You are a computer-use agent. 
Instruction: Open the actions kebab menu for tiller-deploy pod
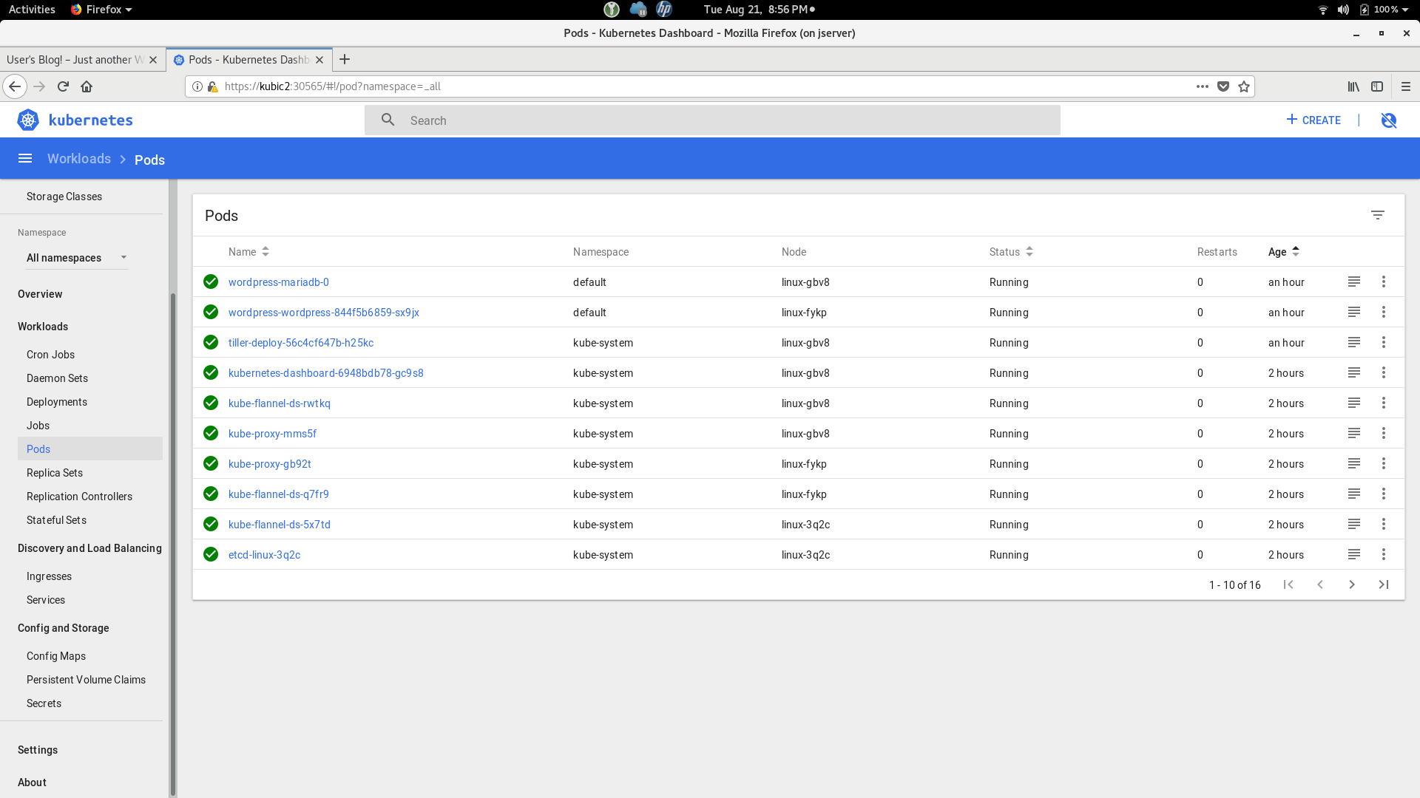[x=1384, y=342]
